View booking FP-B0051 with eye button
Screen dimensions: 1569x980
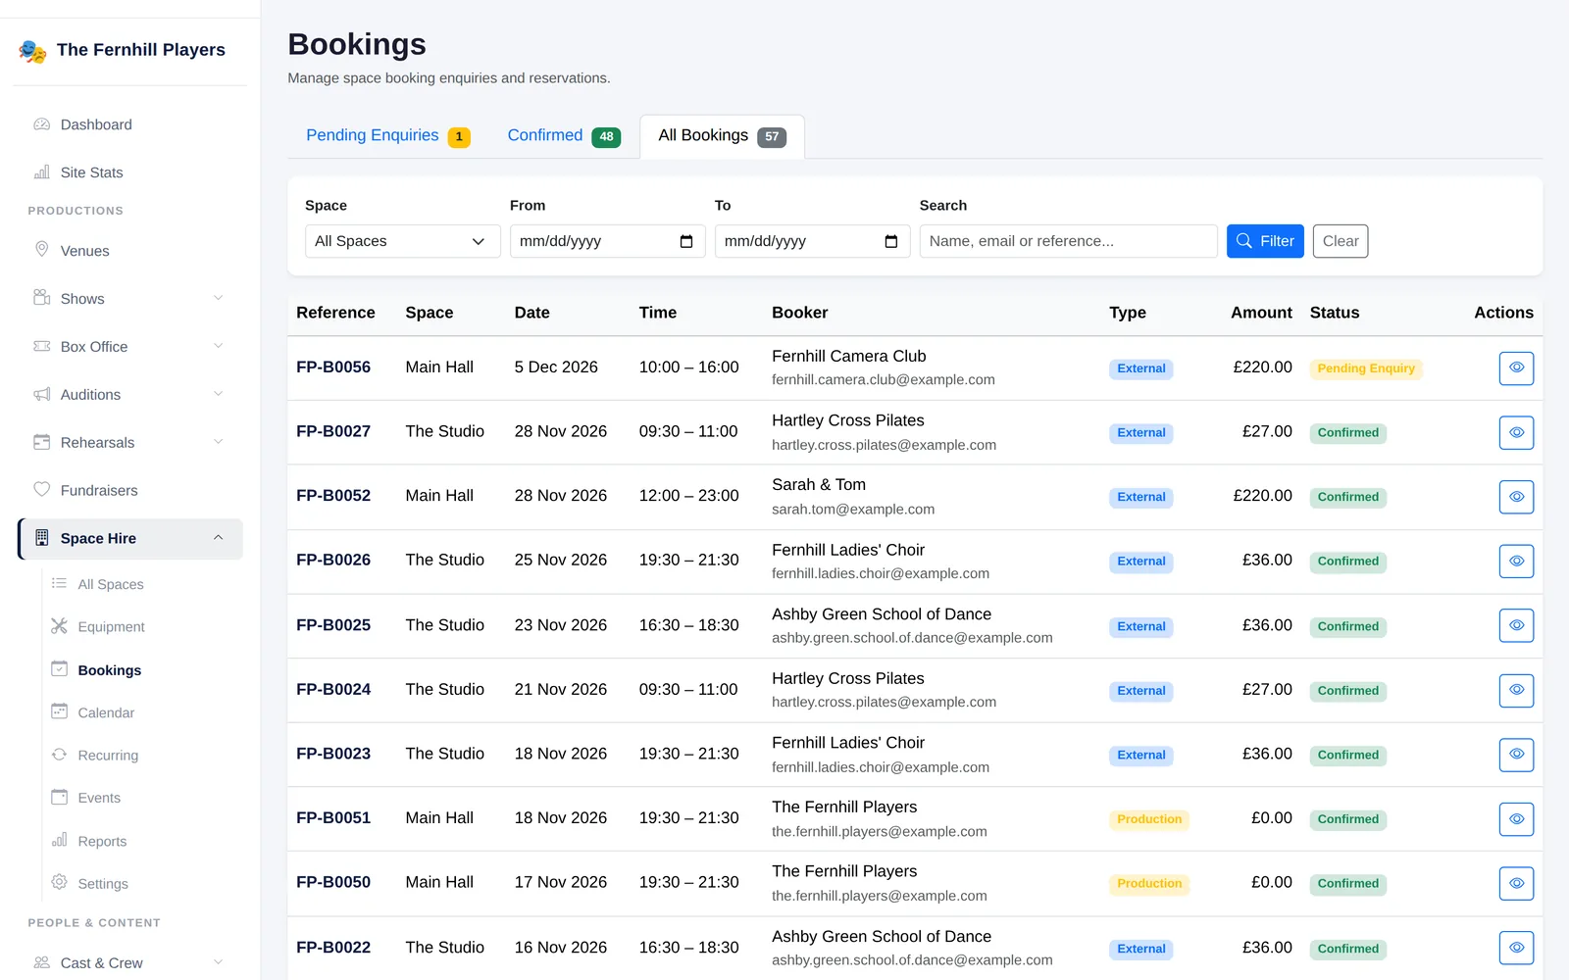(1516, 819)
